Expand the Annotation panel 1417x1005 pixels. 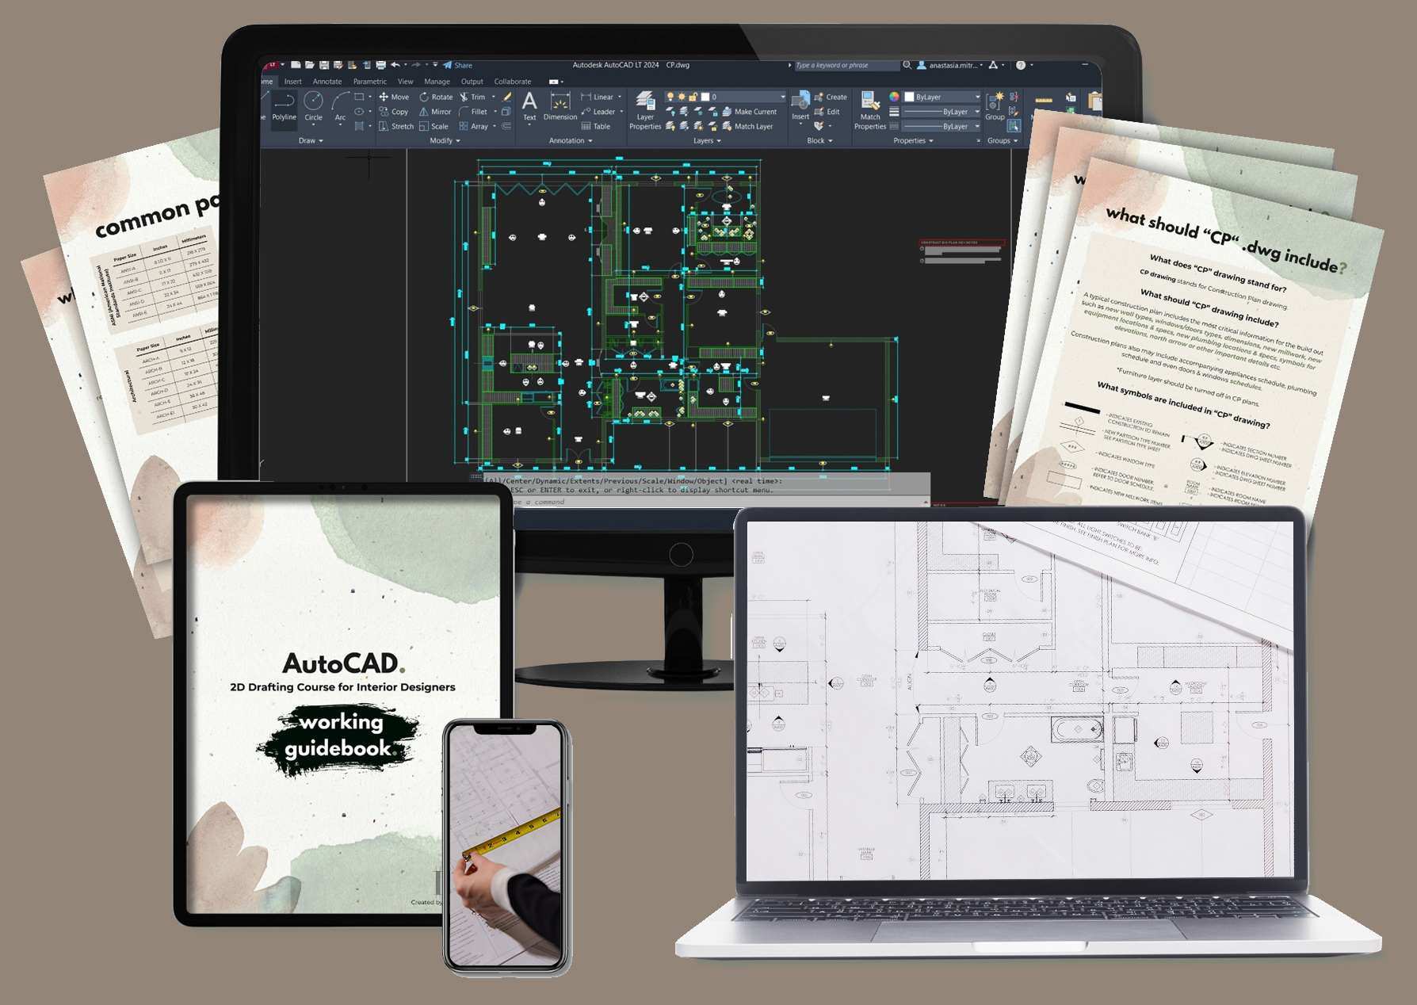[x=571, y=140]
